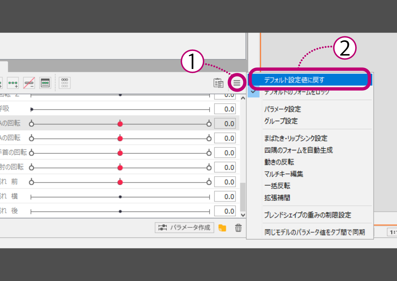Click the parameter list scroll up arrow
The width and height of the screenshot is (397, 281).
pyautogui.click(x=243, y=98)
